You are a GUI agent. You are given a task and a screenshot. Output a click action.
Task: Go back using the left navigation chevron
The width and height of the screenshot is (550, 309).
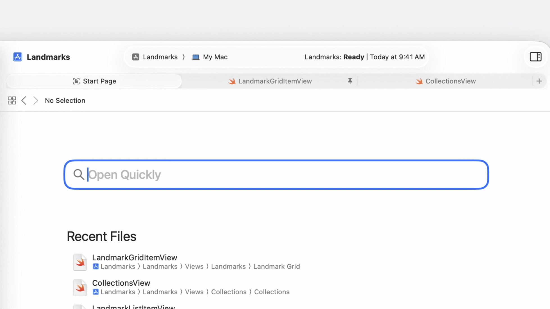pos(24,100)
